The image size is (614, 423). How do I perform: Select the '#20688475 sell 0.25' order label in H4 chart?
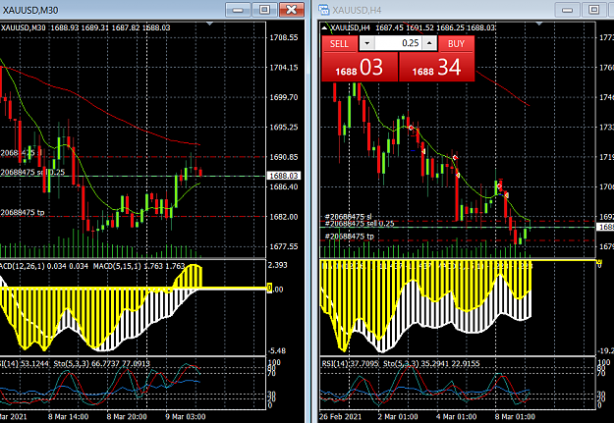360,224
